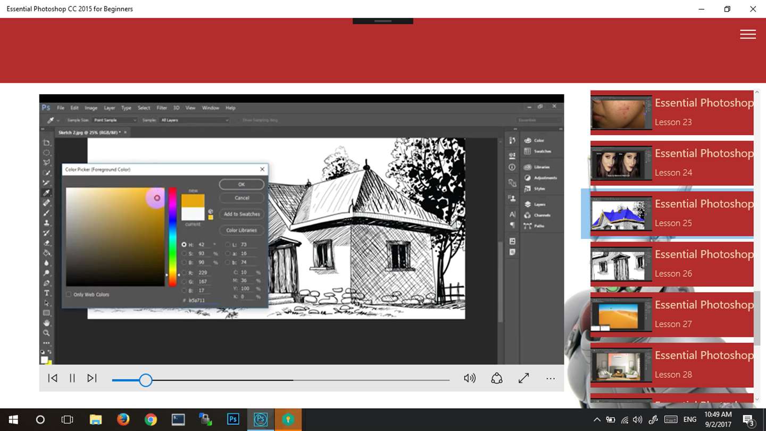
Task: Select the Paint Bucket tool
Action: [x=47, y=253]
